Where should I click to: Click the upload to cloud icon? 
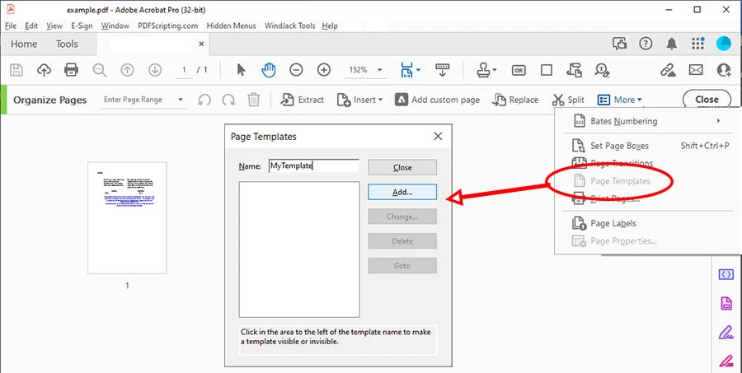coord(44,70)
